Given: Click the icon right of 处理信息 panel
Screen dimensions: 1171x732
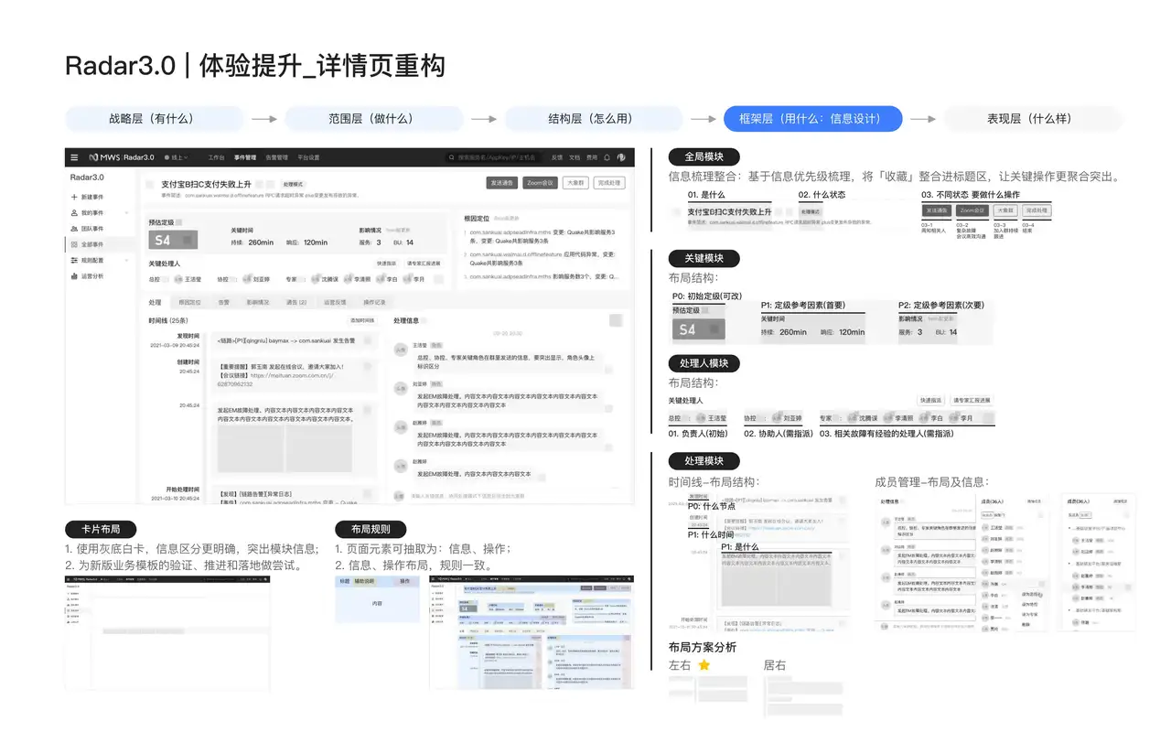Looking at the screenshot, I should [x=616, y=320].
